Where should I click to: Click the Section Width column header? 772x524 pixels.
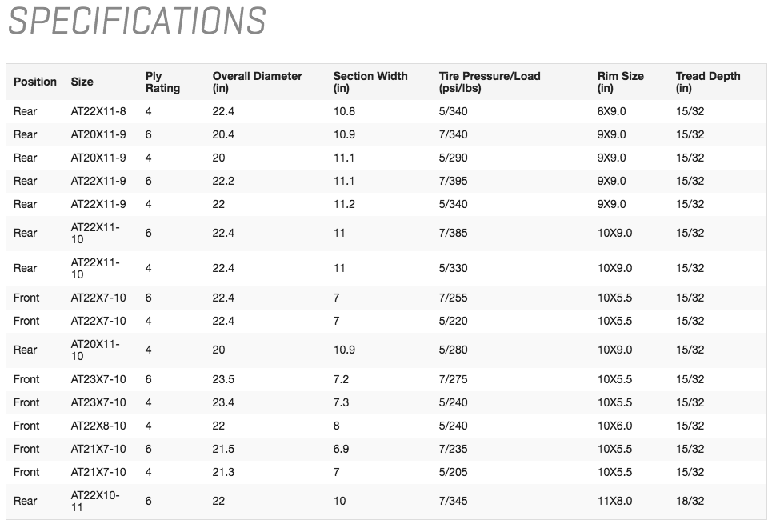coord(370,82)
